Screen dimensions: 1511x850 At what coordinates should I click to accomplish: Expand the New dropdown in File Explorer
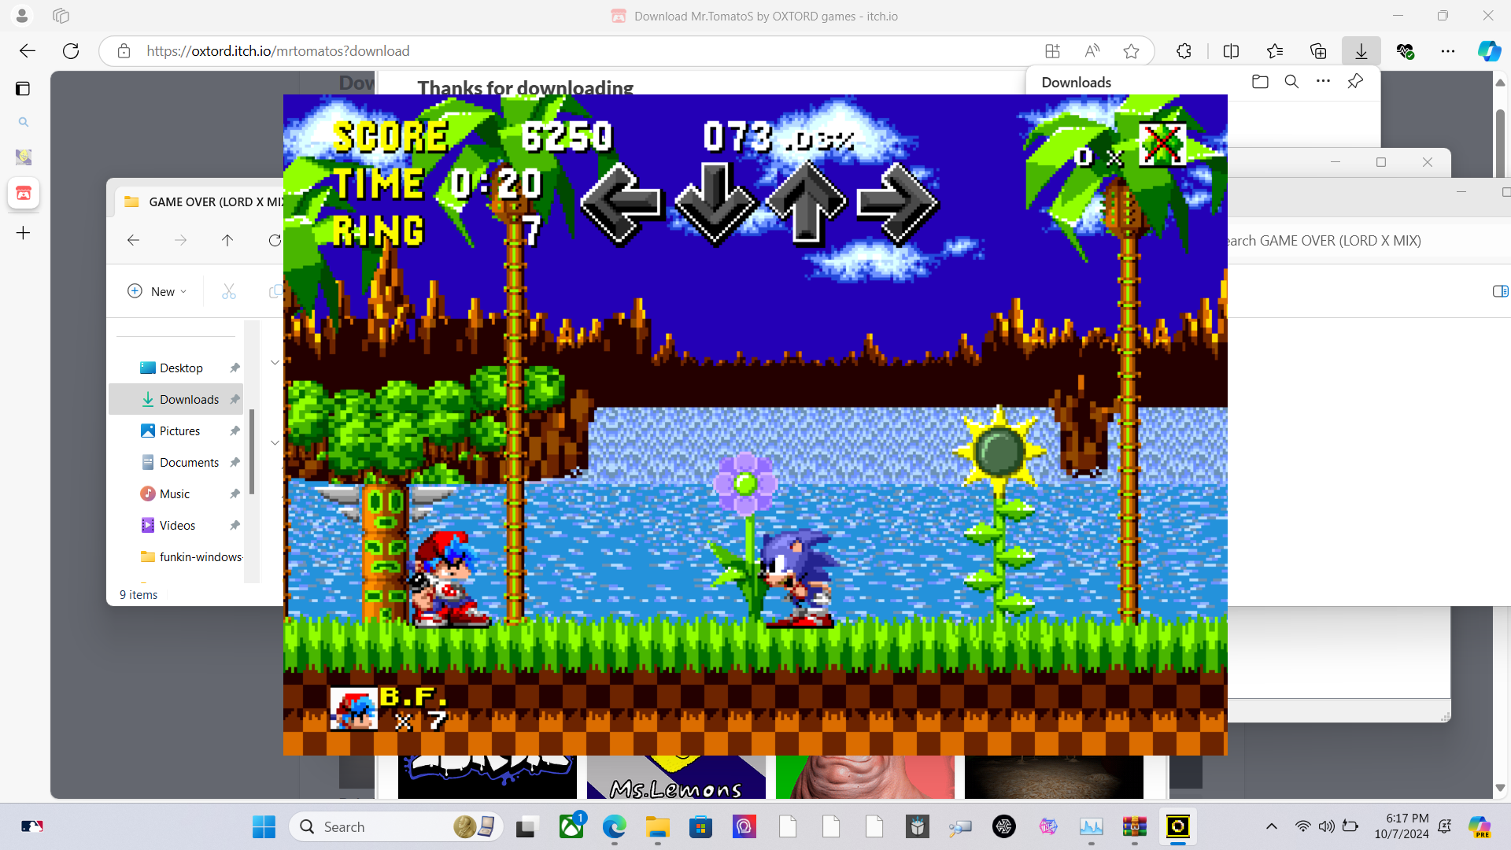click(157, 291)
